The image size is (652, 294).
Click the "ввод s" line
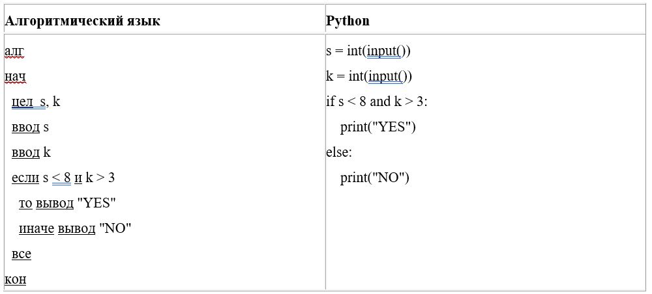click(30, 127)
